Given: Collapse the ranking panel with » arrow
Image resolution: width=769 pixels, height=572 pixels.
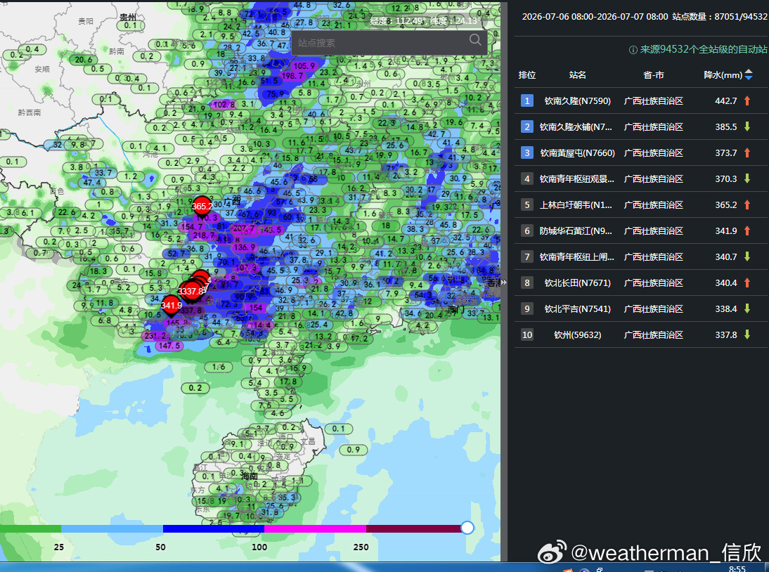Looking at the screenshot, I should tap(503, 282).
